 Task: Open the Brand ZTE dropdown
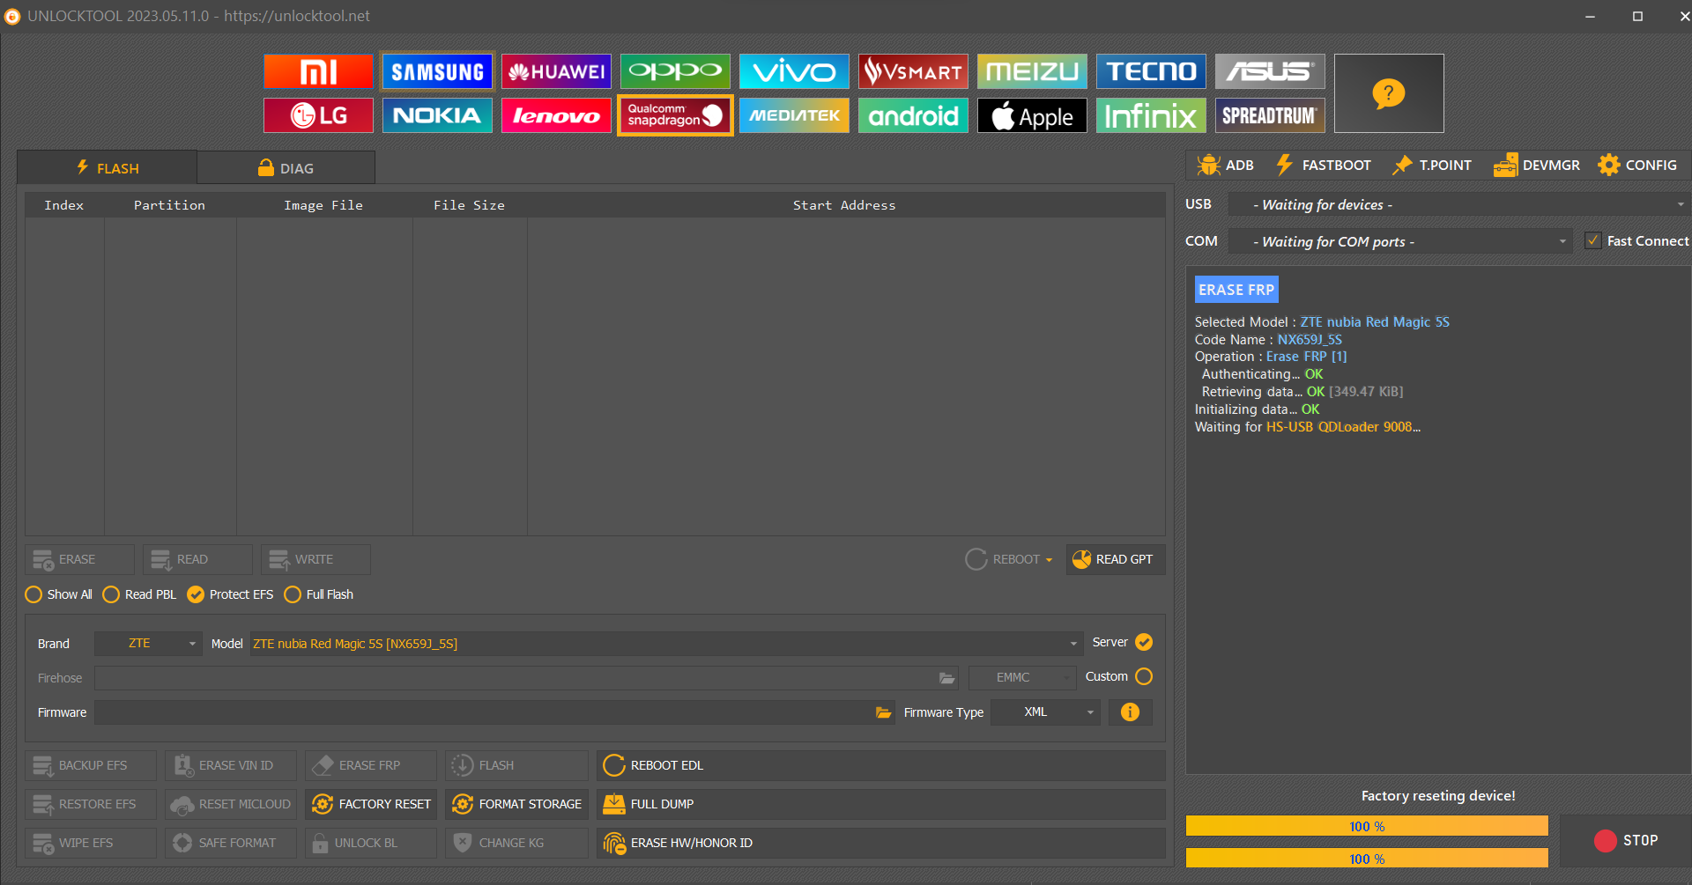(x=148, y=644)
